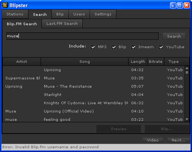Sort results by Artist column header
The height and width of the screenshot is (152, 192).
pos(21,62)
